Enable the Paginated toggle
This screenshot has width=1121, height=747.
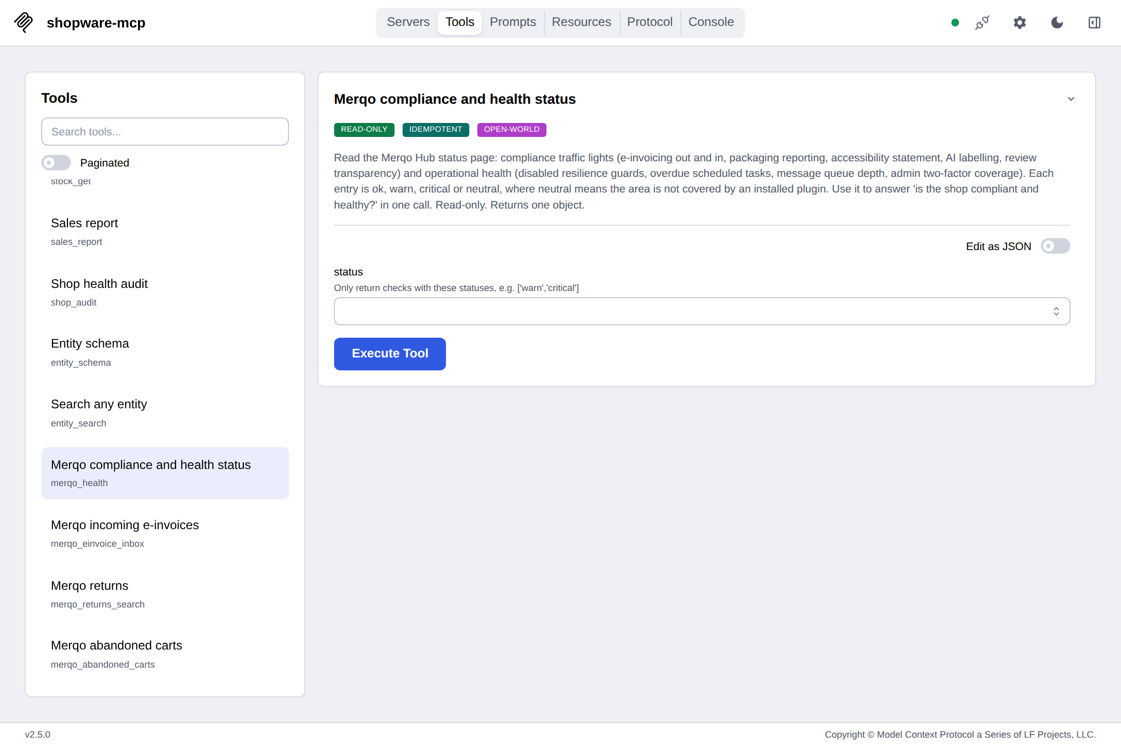pyautogui.click(x=56, y=162)
